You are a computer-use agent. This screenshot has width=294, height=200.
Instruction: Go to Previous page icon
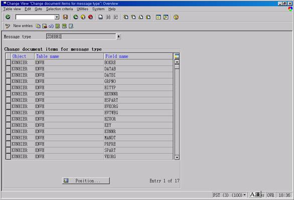[133, 17]
